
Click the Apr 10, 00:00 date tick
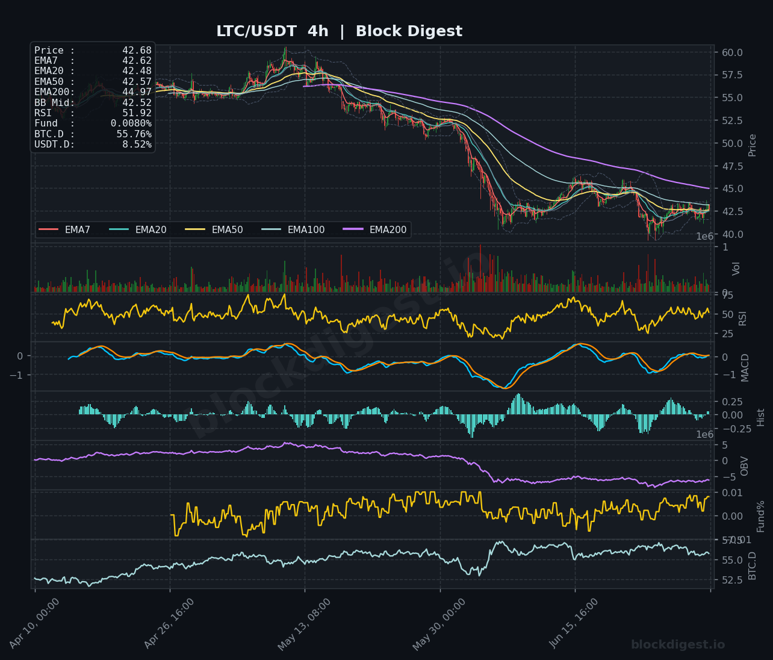[35, 624]
